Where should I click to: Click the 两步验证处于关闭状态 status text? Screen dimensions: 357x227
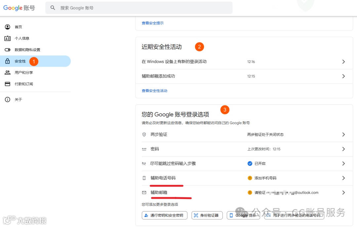[265, 134]
